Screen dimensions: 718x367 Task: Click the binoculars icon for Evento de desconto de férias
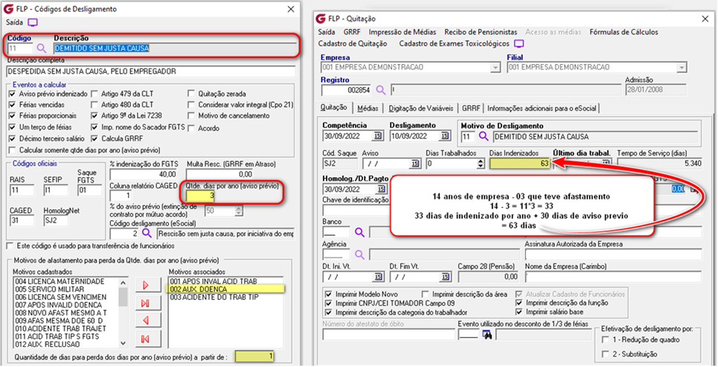487,336
